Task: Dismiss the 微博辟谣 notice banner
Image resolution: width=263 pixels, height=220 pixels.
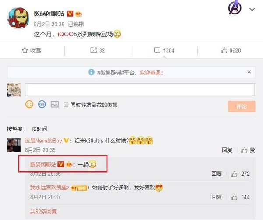Action: click(249, 72)
